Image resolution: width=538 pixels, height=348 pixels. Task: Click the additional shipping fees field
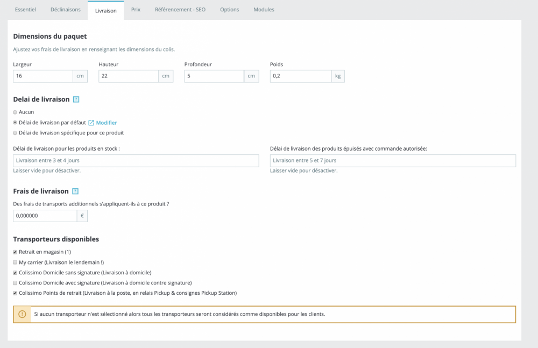point(45,216)
